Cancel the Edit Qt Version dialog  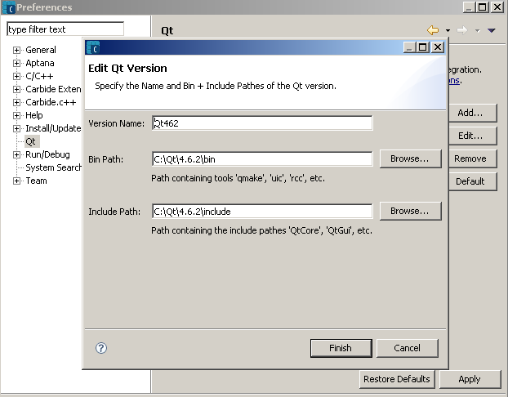(408, 348)
